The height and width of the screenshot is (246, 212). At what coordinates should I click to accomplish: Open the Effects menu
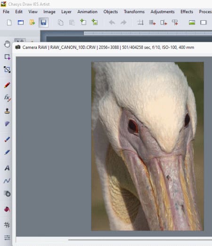click(187, 12)
